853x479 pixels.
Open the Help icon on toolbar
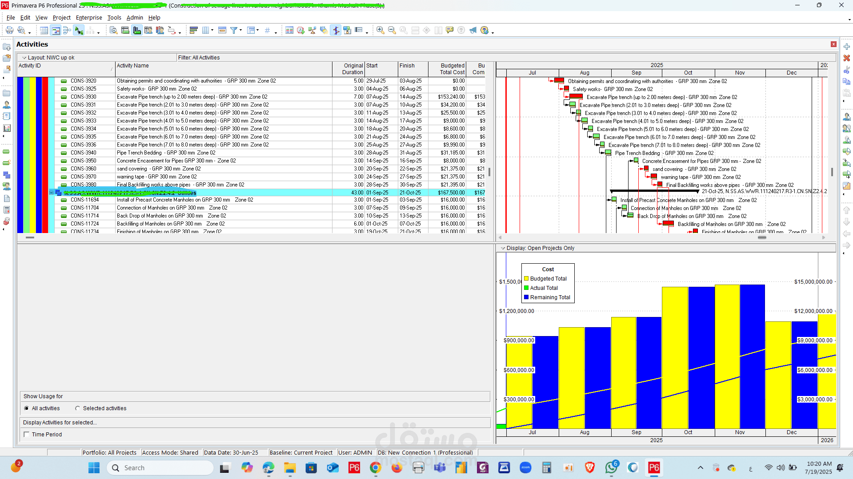pyautogui.click(x=485, y=30)
